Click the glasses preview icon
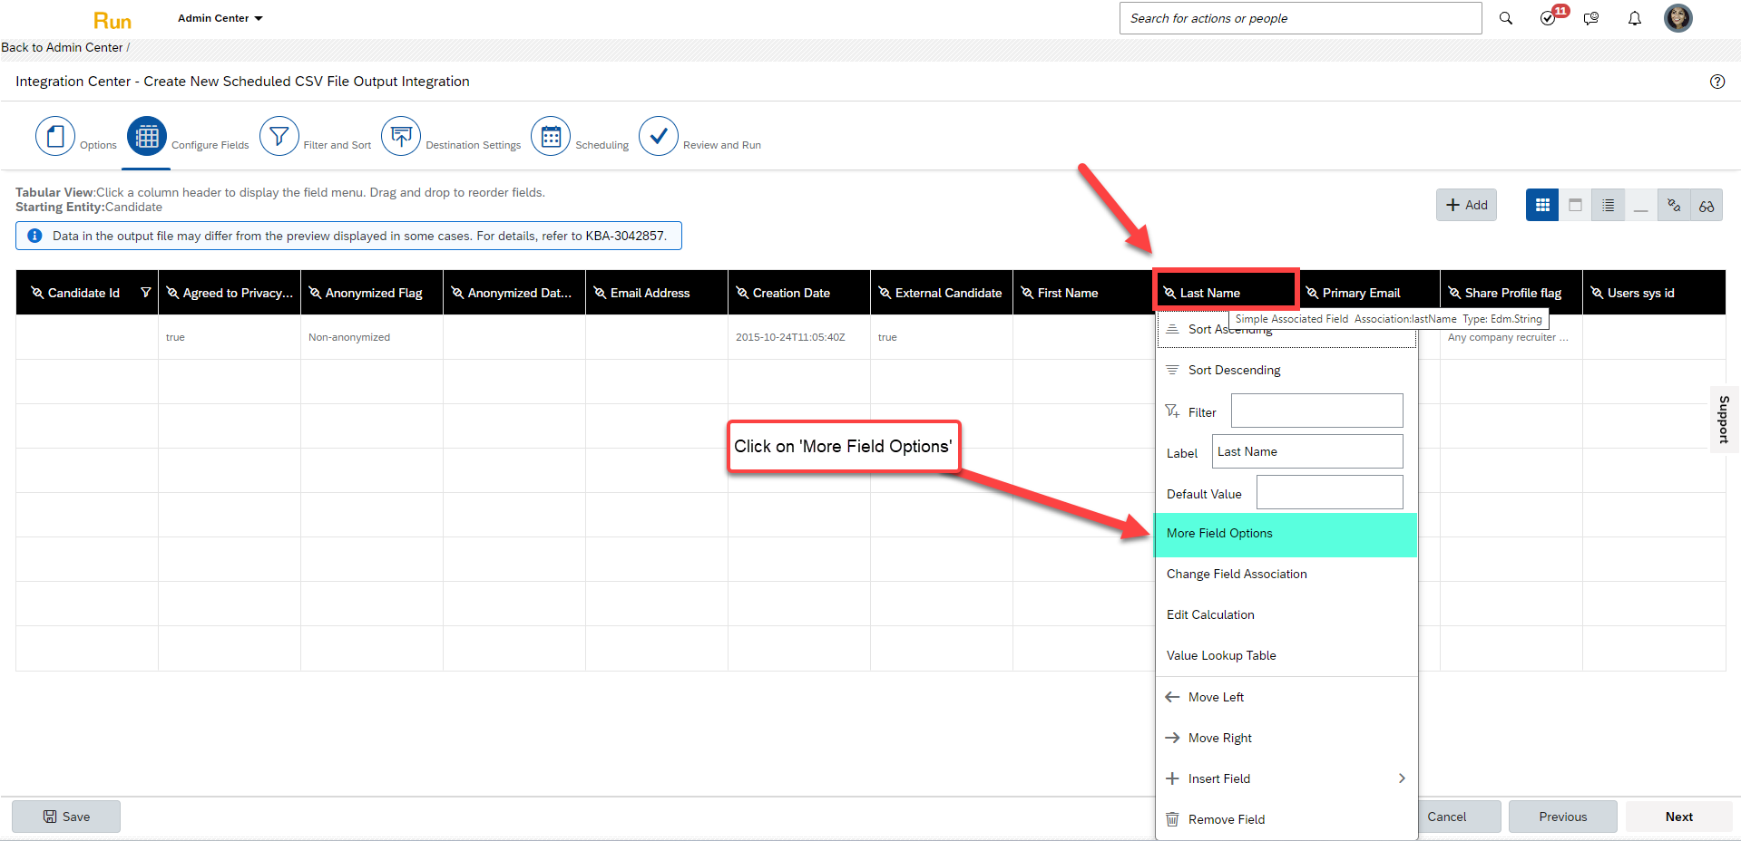The width and height of the screenshot is (1741, 841). click(1707, 205)
